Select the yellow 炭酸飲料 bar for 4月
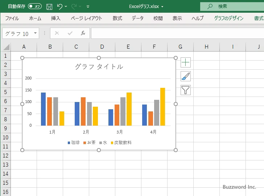 coord(162,107)
